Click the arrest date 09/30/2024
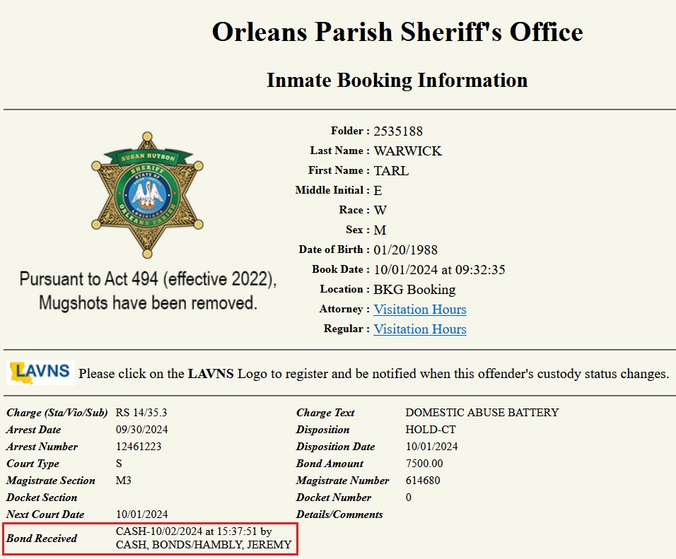The height and width of the screenshot is (559, 676). click(142, 430)
